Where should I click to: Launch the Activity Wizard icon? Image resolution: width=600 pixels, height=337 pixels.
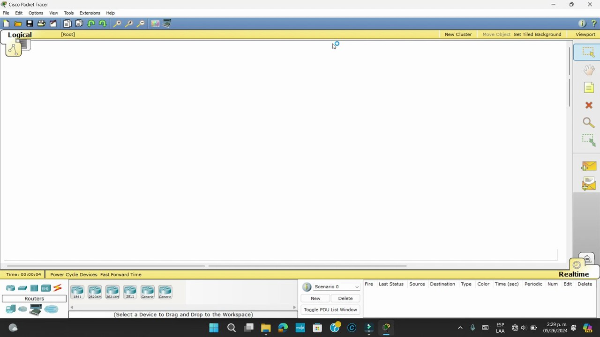coord(53,23)
